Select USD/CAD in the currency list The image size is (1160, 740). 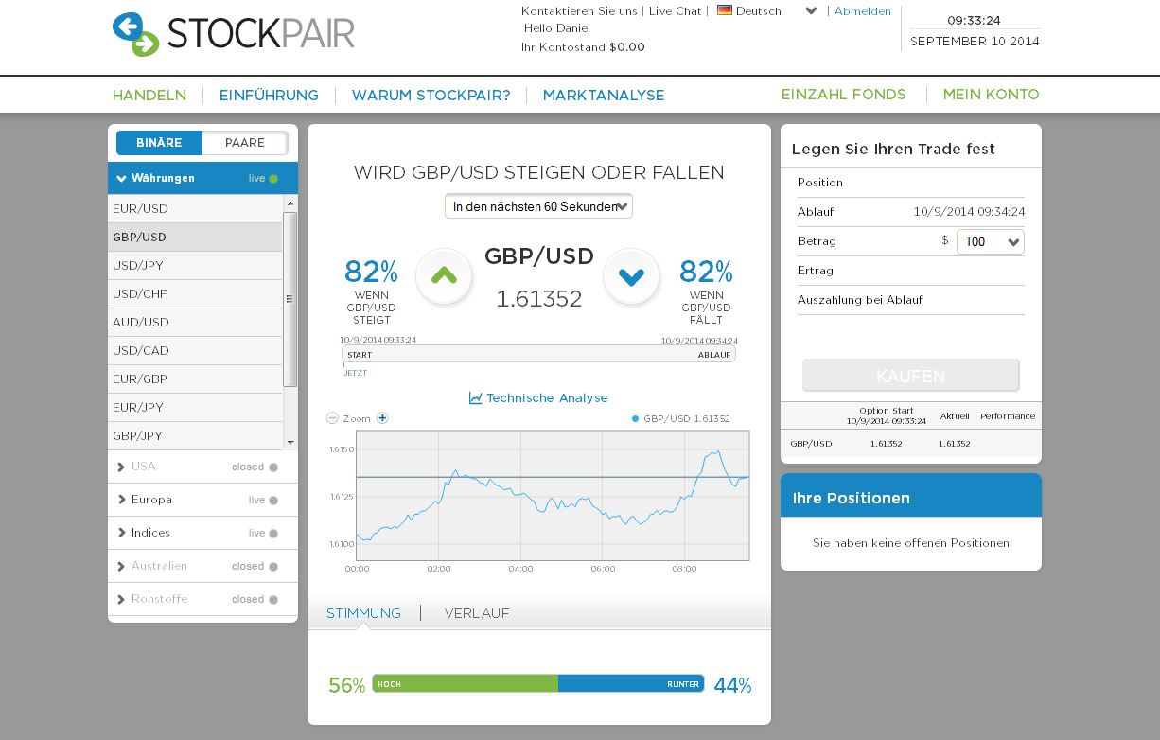point(195,350)
